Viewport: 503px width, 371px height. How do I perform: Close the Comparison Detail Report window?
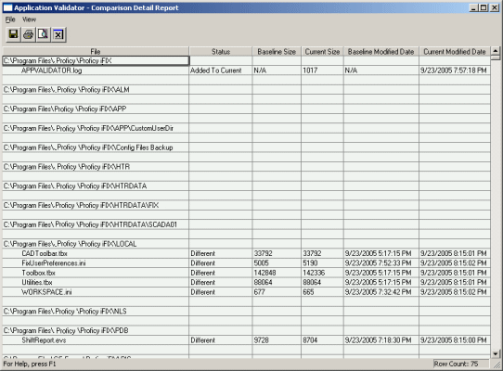[495, 7]
